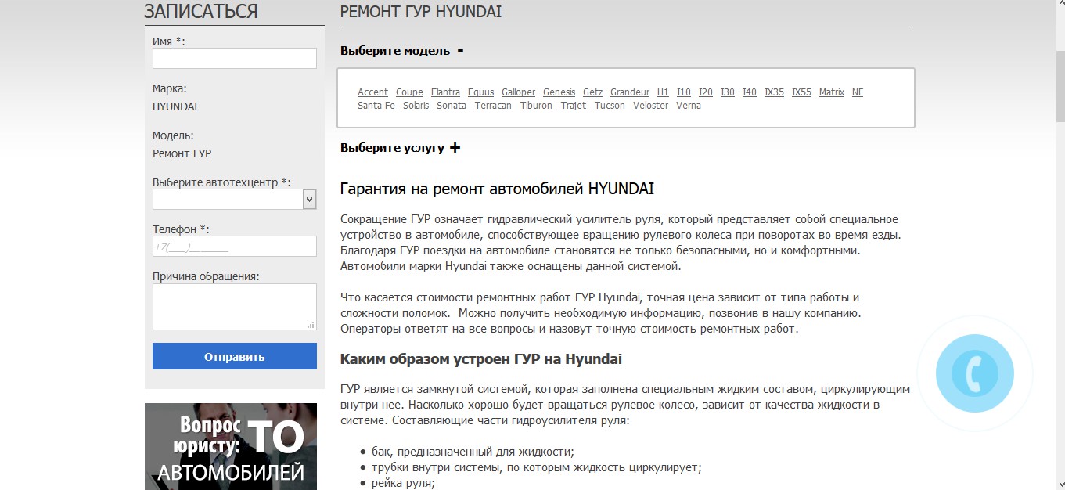Image resolution: width=1065 pixels, height=490 pixels.
Task: Choose the I40 model link
Action: 750,92
